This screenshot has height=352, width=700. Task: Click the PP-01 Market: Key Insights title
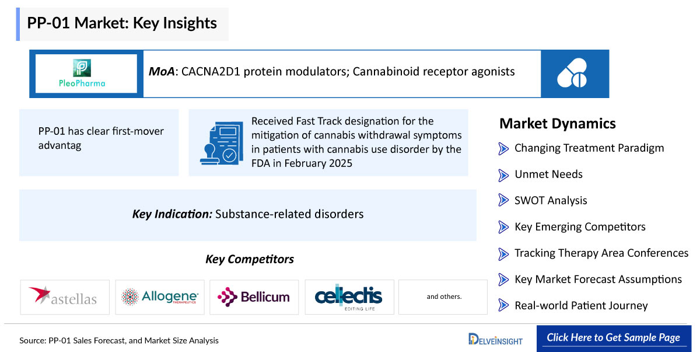pos(122,24)
